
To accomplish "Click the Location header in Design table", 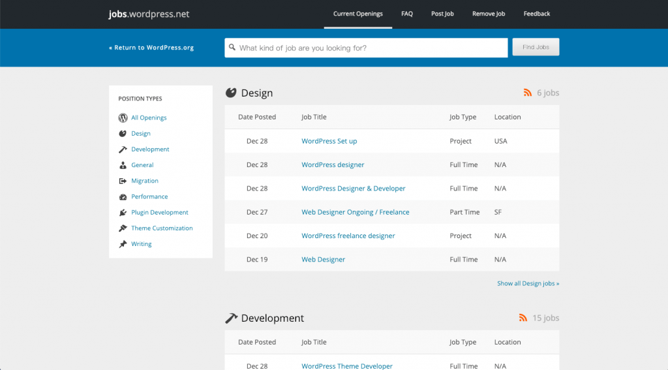I will point(508,117).
